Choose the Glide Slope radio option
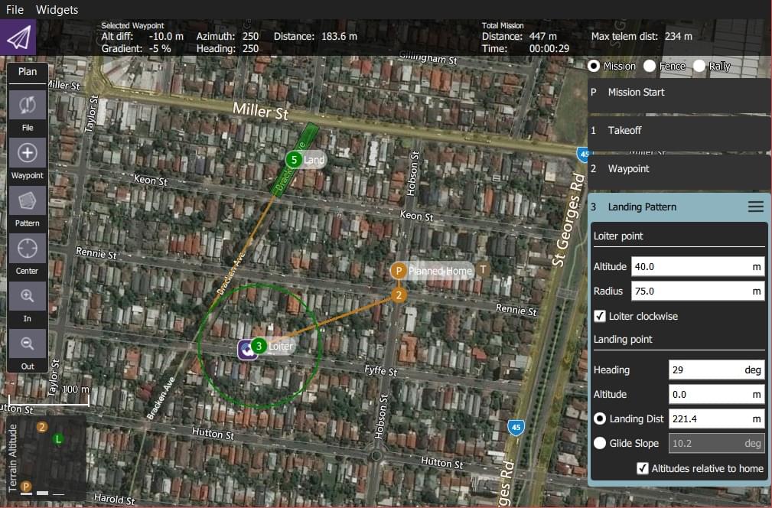Viewport: 772px width, 508px height. (x=600, y=443)
